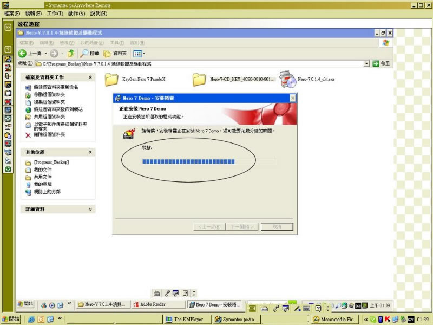Select the yellow and blue arrows icon in the pcAnywhere sidebar
The height and width of the screenshot is (325, 433).
[x=8, y=59]
